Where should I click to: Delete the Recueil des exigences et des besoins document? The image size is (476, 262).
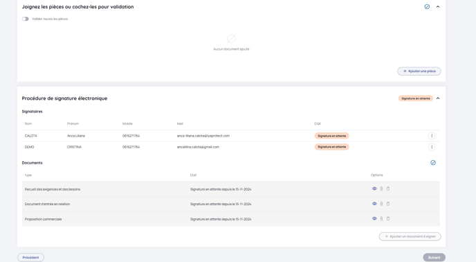point(388,189)
